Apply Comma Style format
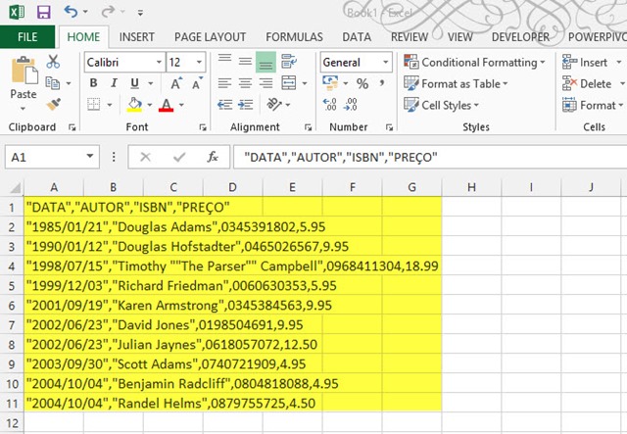This screenshot has height=434, width=627. [x=382, y=83]
